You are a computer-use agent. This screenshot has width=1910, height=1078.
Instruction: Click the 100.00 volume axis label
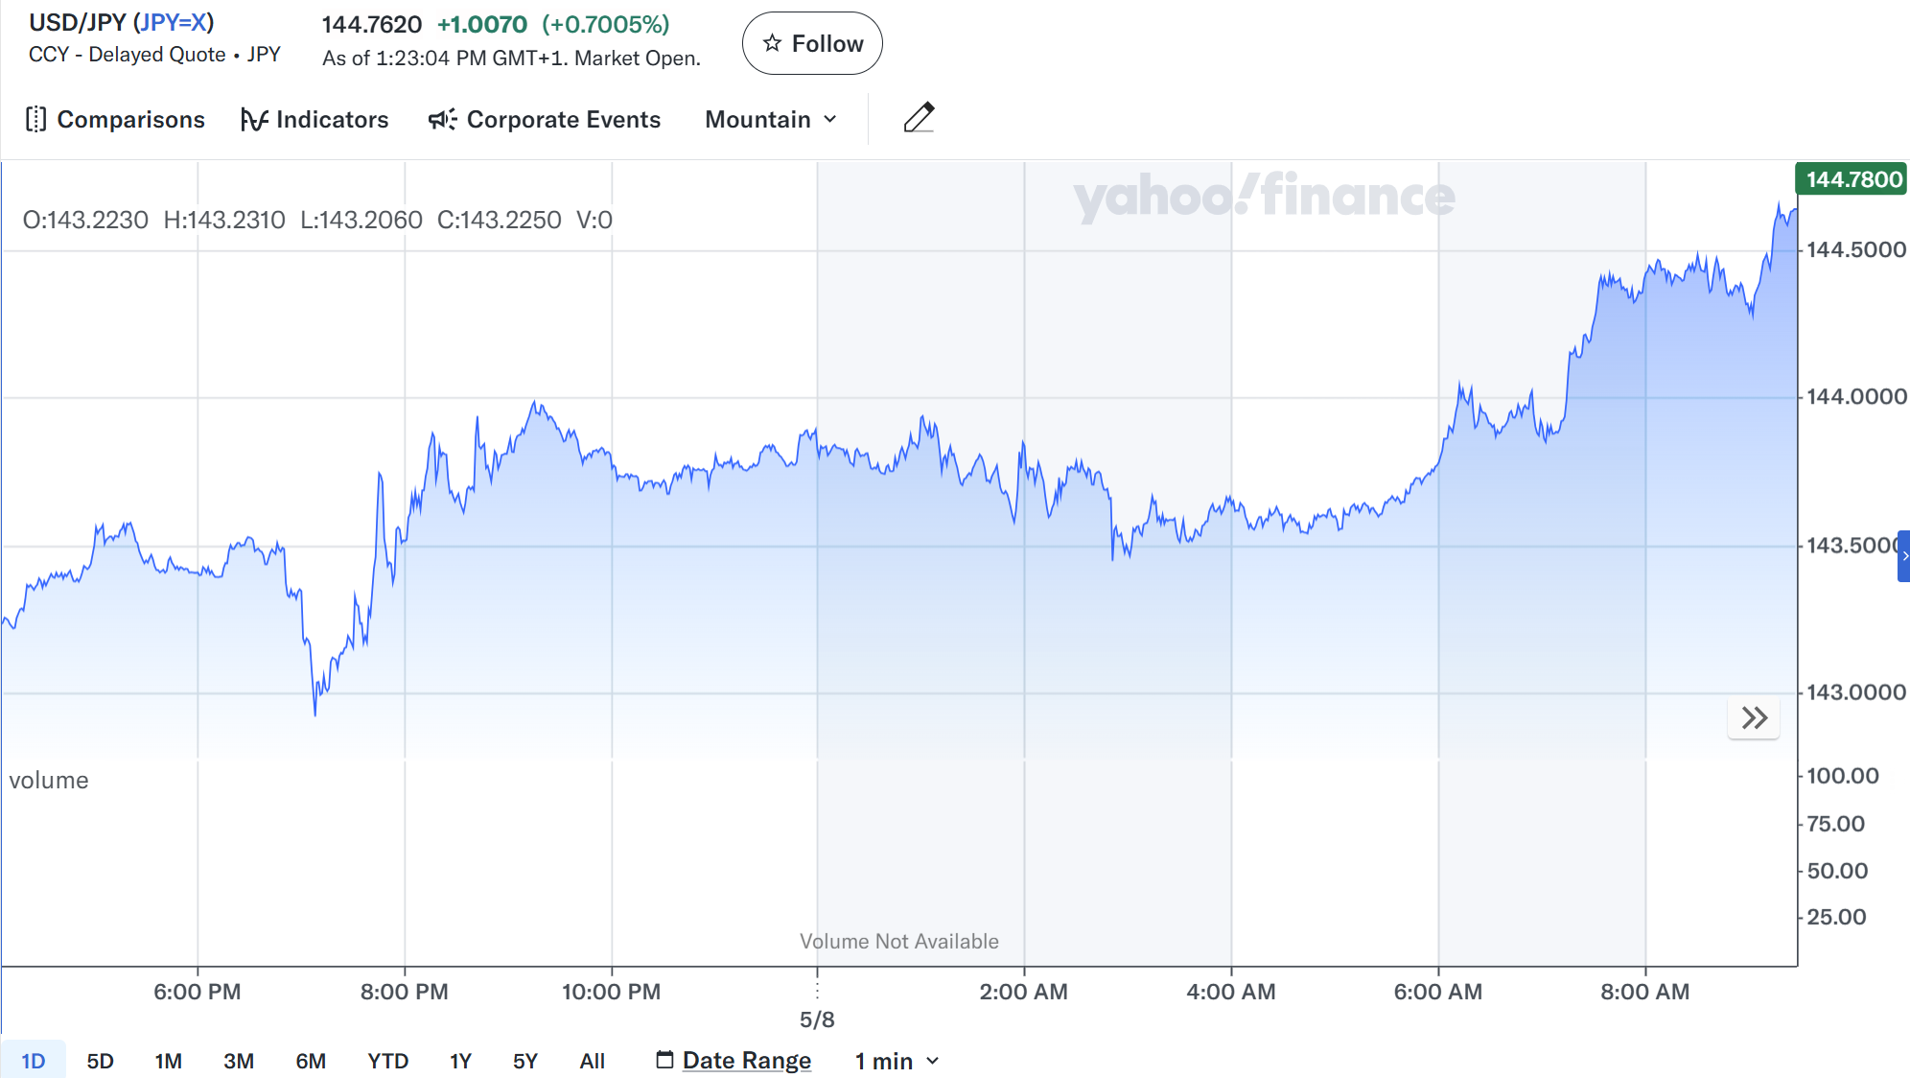click(x=1843, y=775)
